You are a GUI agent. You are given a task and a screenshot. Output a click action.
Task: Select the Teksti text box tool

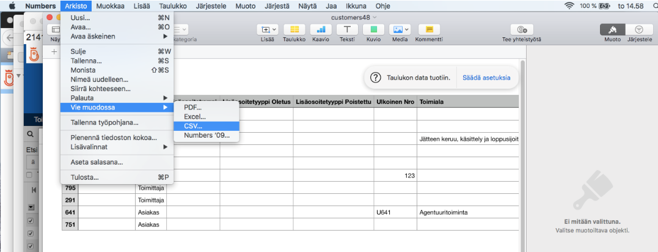[x=347, y=29]
